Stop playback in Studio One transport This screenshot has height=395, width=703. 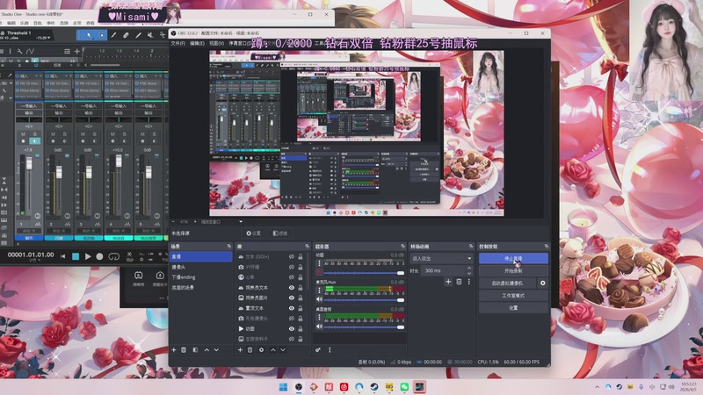tap(76, 256)
